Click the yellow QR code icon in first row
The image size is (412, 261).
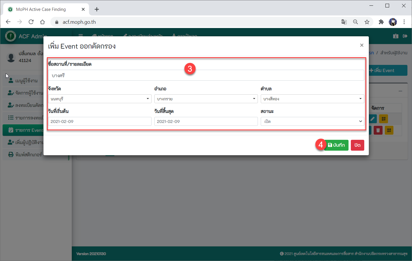coord(384,119)
